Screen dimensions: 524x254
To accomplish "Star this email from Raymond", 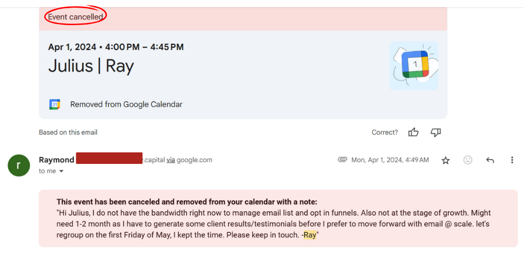I will pos(446,160).
